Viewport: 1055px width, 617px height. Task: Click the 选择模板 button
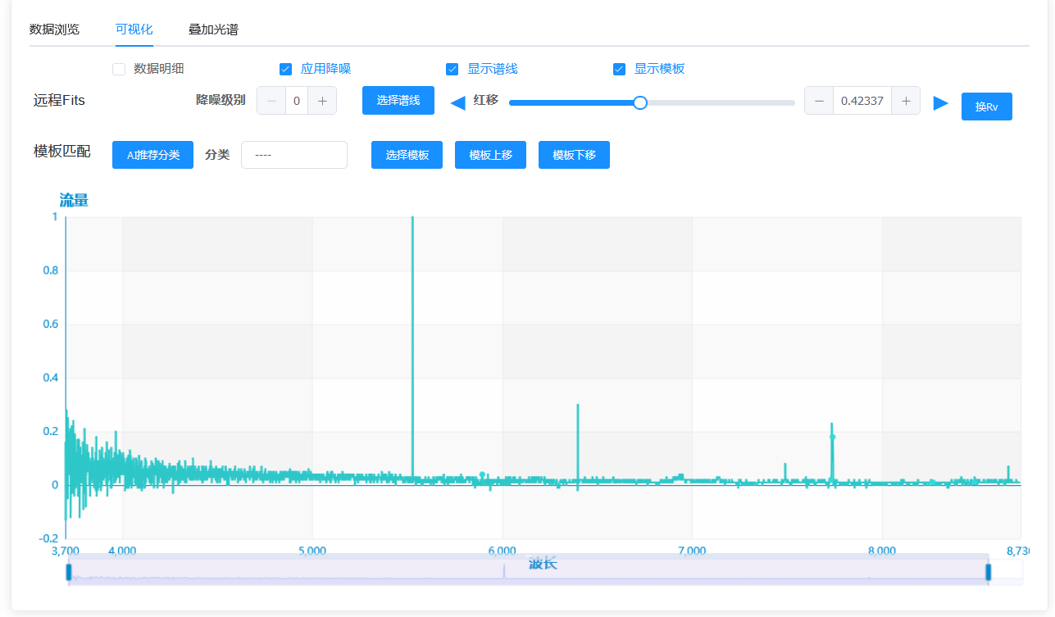point(407,155)
